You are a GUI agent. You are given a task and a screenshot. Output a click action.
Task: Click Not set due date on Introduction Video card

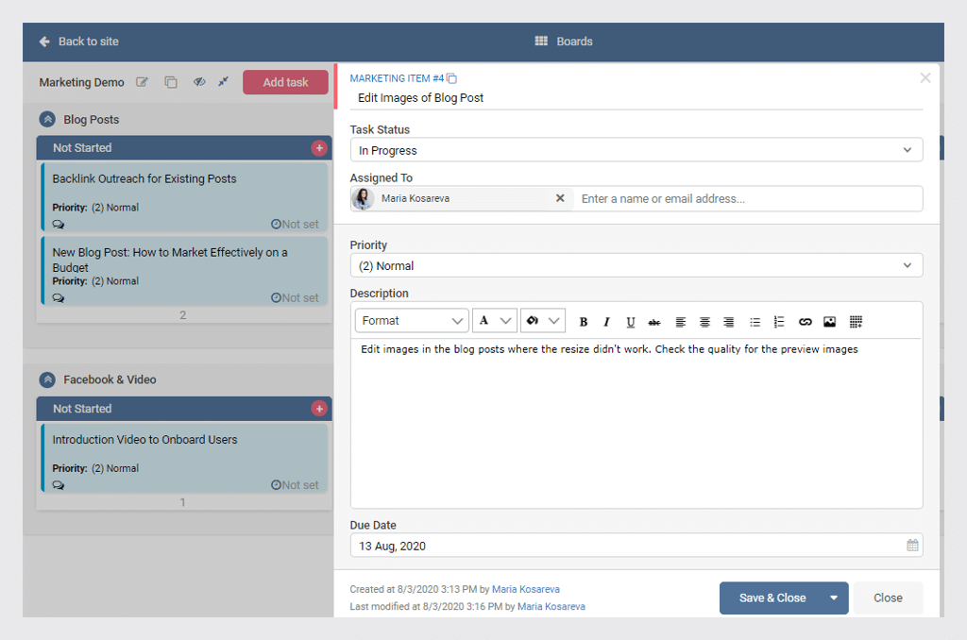click(295, 485)
